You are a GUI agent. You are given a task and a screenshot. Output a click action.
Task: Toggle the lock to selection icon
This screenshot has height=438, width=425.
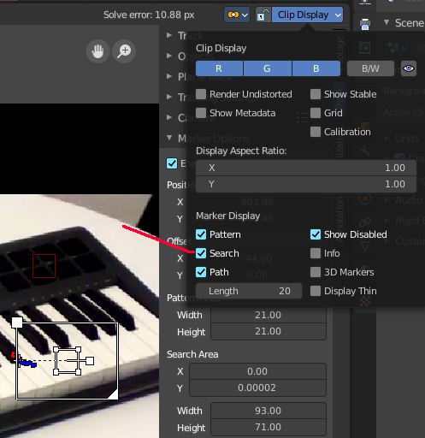point(263,15)
